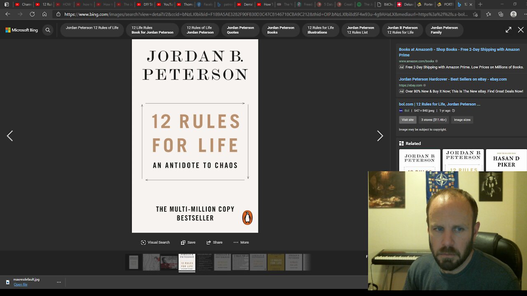The width and height of the screenshot is (527, 296).
Task: Click the 3 stores ($11.46+) button
Action: (x=434, y=120)
